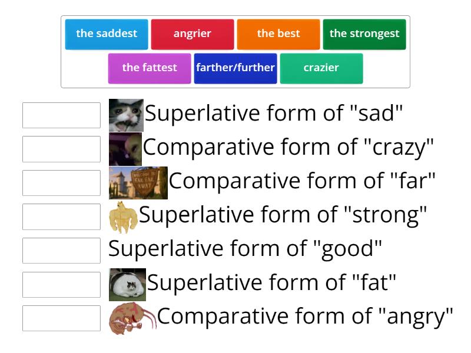471x353 pixels.
Task: Select the blank beside comparative of crazy
Action: pyautogui.click(x=62, y=149)
